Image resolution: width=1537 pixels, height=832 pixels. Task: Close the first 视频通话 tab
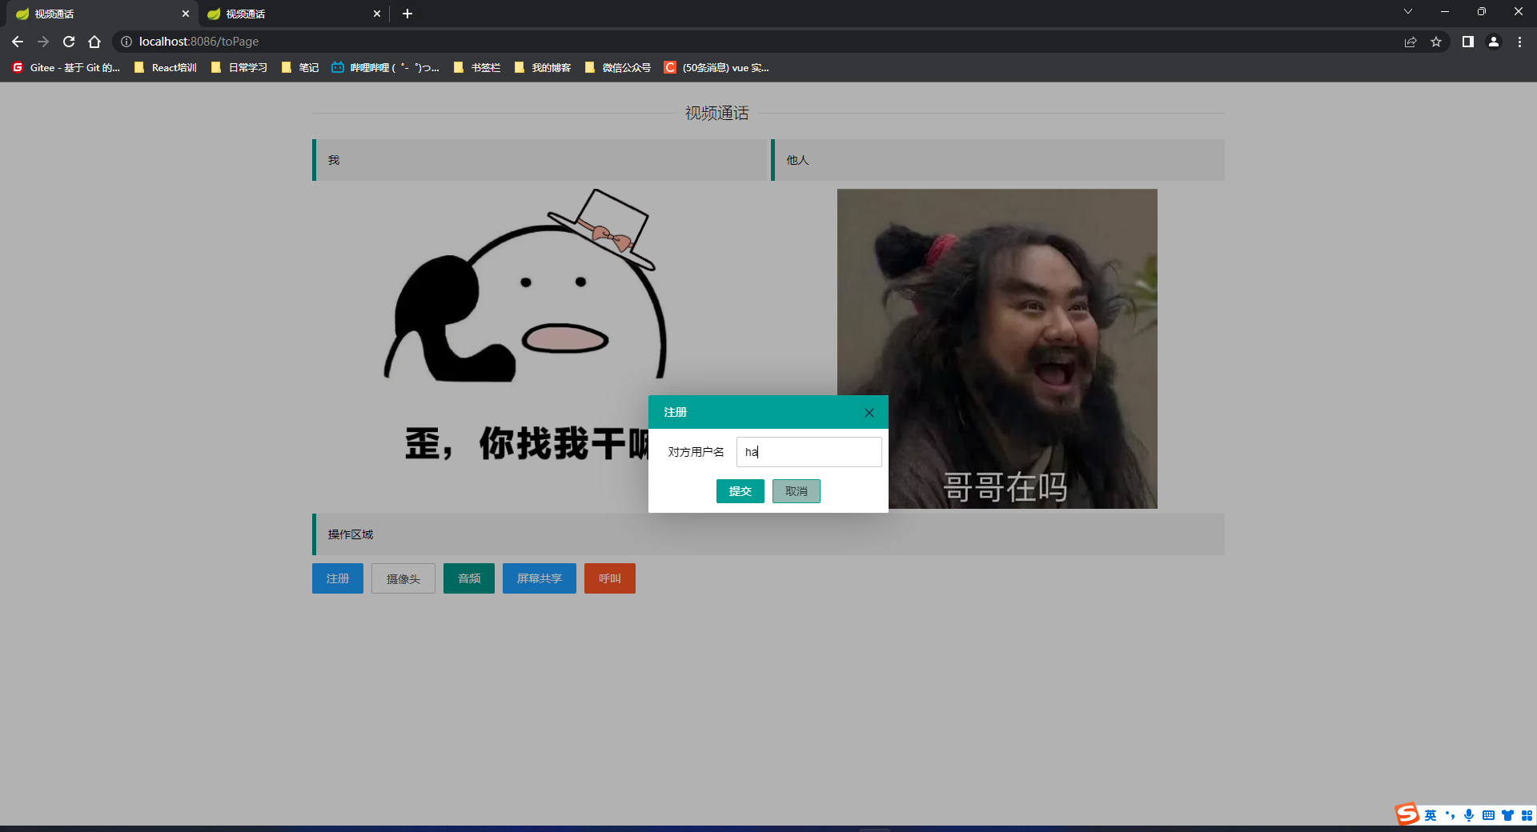(186, 14)
